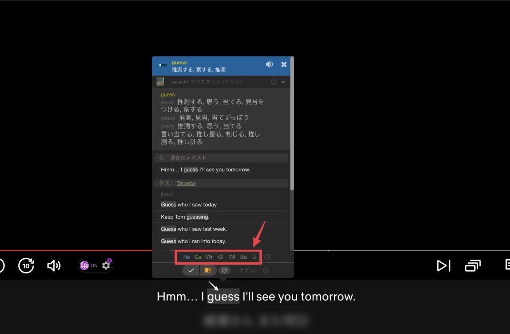
Task: Expand the Lexa AI assistant section
Action: coord(283,82)
